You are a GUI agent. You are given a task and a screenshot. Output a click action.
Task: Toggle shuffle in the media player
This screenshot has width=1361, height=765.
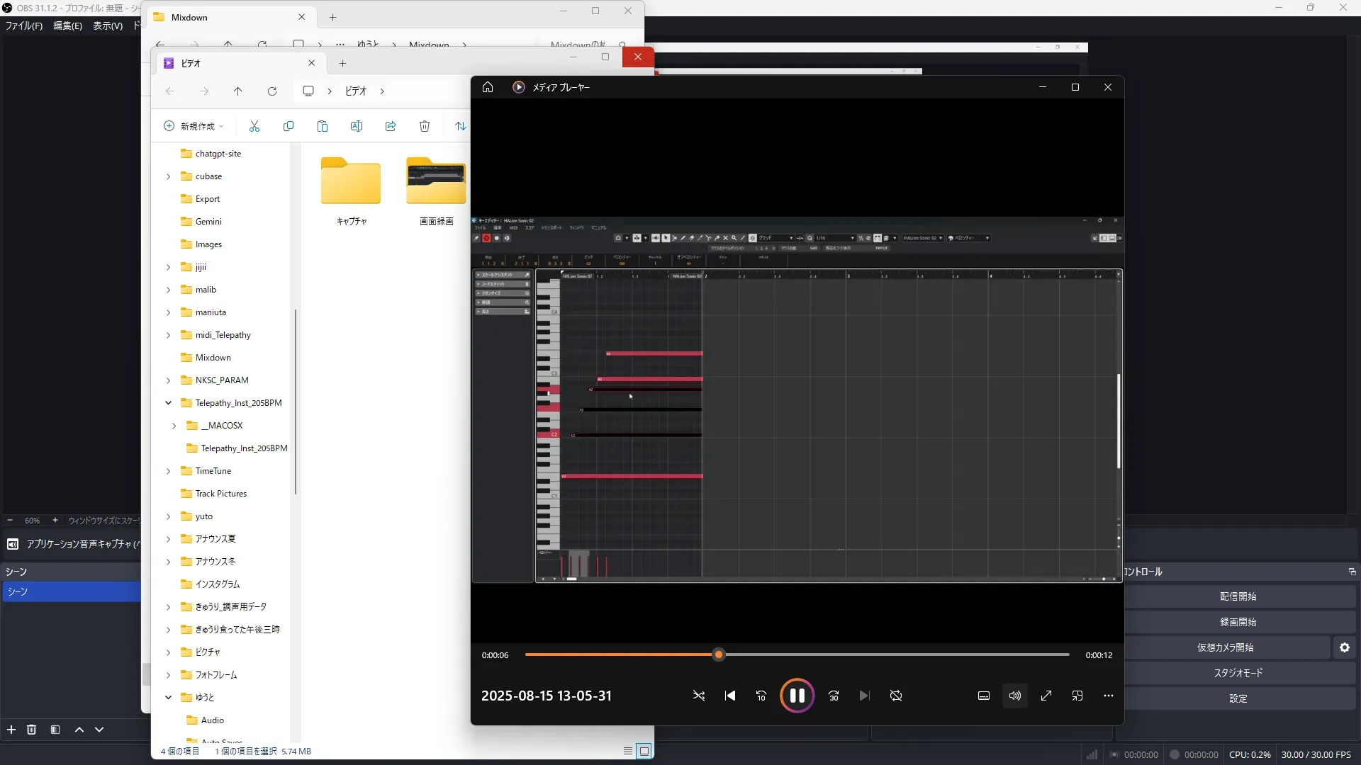(x=698, y=696)
